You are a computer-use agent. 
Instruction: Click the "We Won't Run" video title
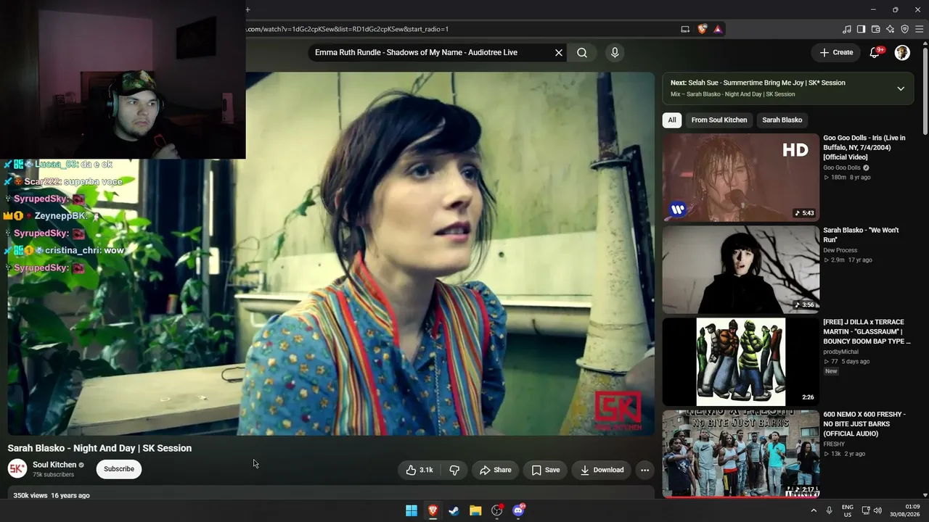click(861, 235)
